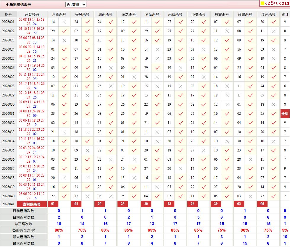Click the red 29 badge under 丹霞杀号
The image size is (290, 247).
coord(216,204)
